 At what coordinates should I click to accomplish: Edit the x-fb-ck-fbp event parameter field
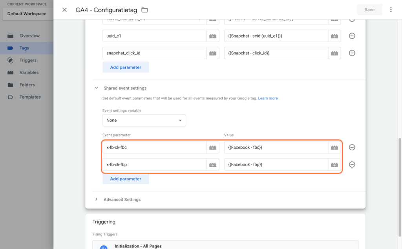pyautogui.click(x=154, y=165)
